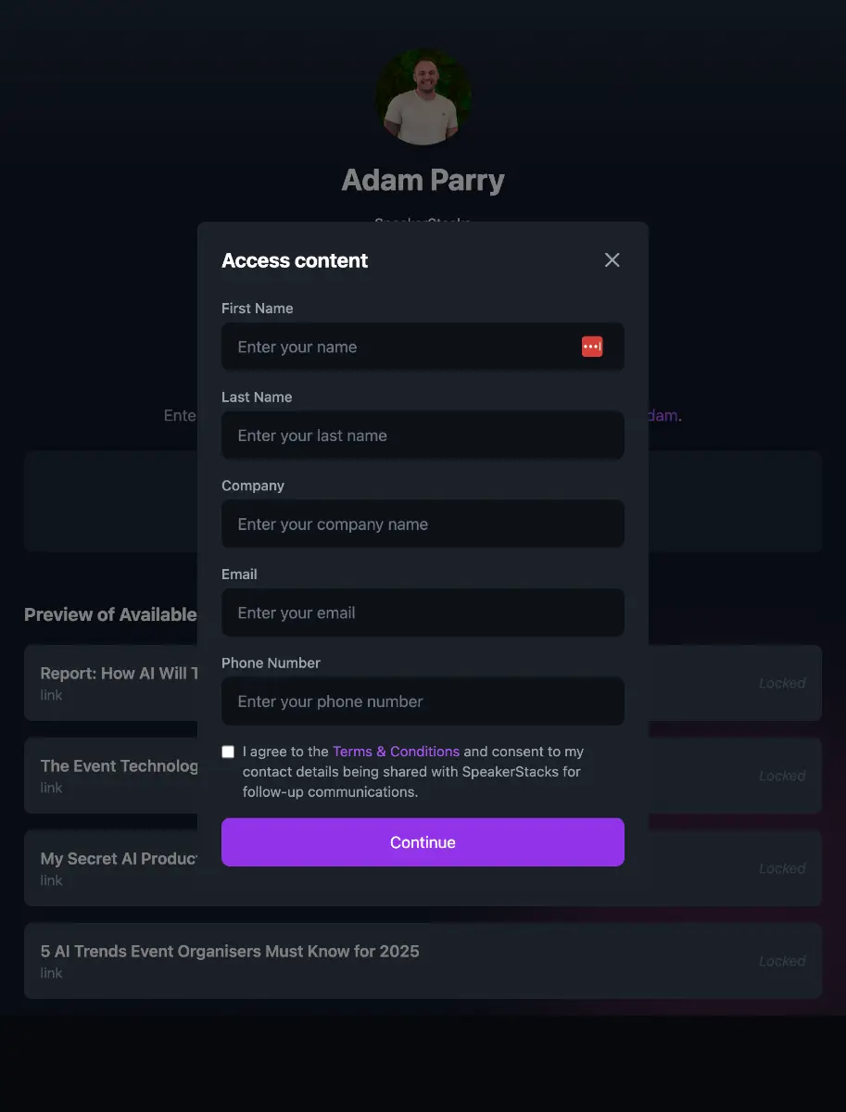Close the Access content dialog
Image resolution: width=846 pixels, height=1112 pixels.
[x=612, y=260]
